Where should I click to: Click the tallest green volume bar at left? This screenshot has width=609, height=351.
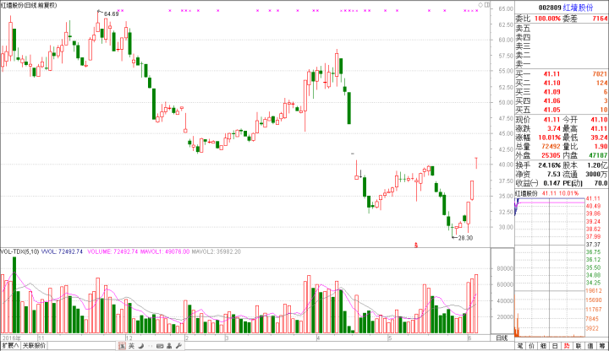14,294
